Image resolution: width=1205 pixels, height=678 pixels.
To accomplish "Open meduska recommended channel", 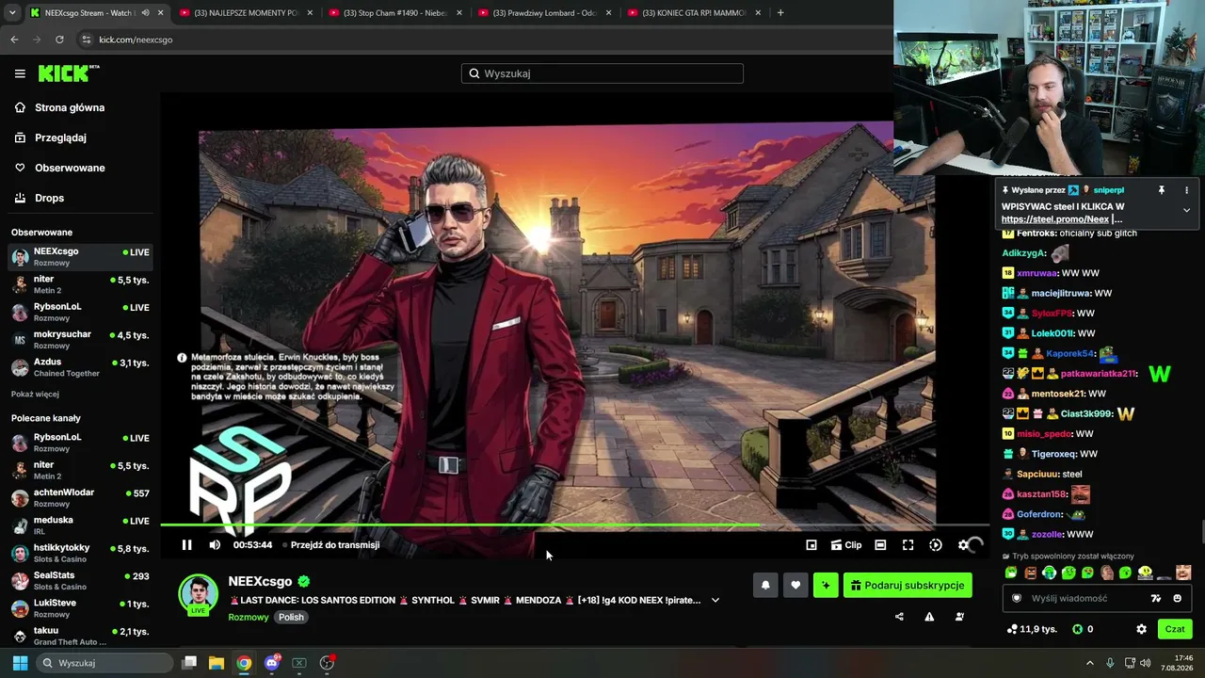I will pos(80,525).
